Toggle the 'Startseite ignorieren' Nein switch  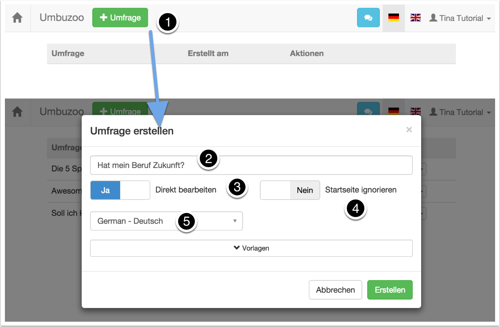290,190
